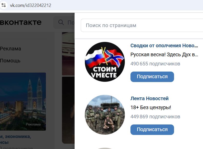Subscribe to Лента Новостей group
Image resolution: width=203 pixels, height=149 pixels.
(x=152, y=130)
